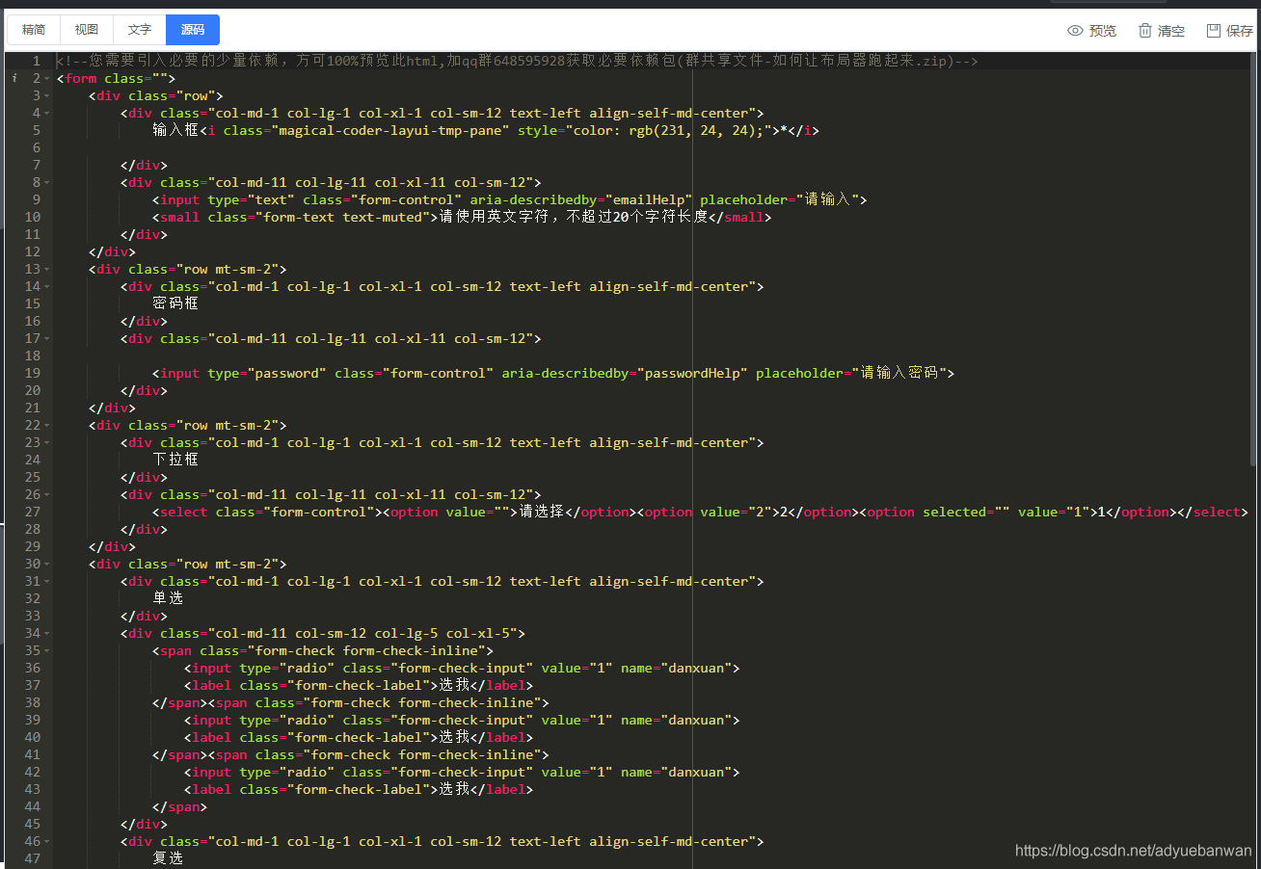Click the HTML comment on line 1
The width and height of the screenshot is (1261, 869).
[517, 61]
